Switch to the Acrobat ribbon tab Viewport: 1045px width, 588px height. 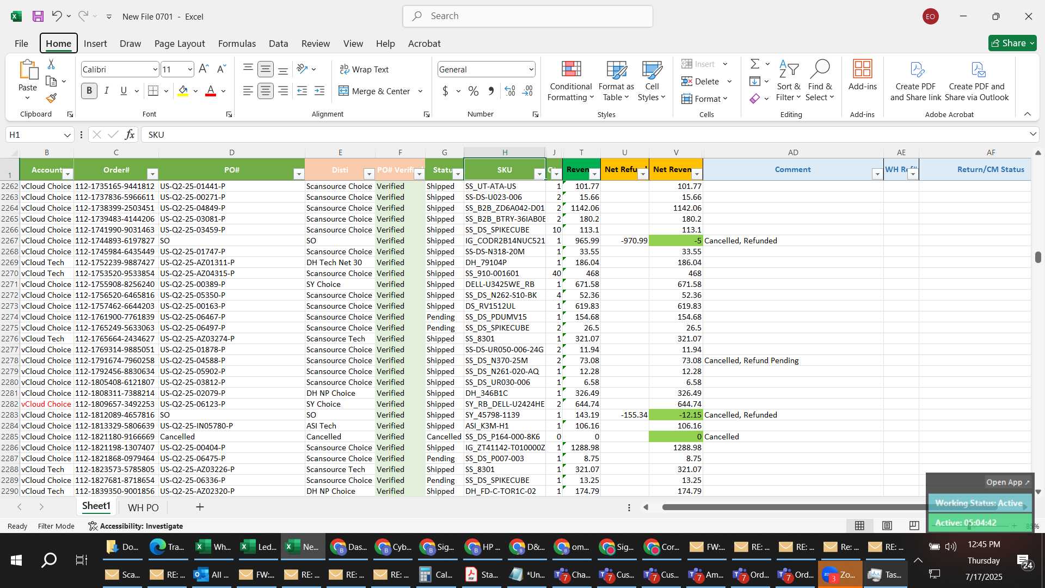[424, 44]
